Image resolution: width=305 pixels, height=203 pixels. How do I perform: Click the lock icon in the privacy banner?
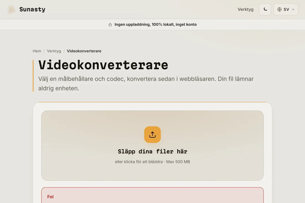click(110, 24)
